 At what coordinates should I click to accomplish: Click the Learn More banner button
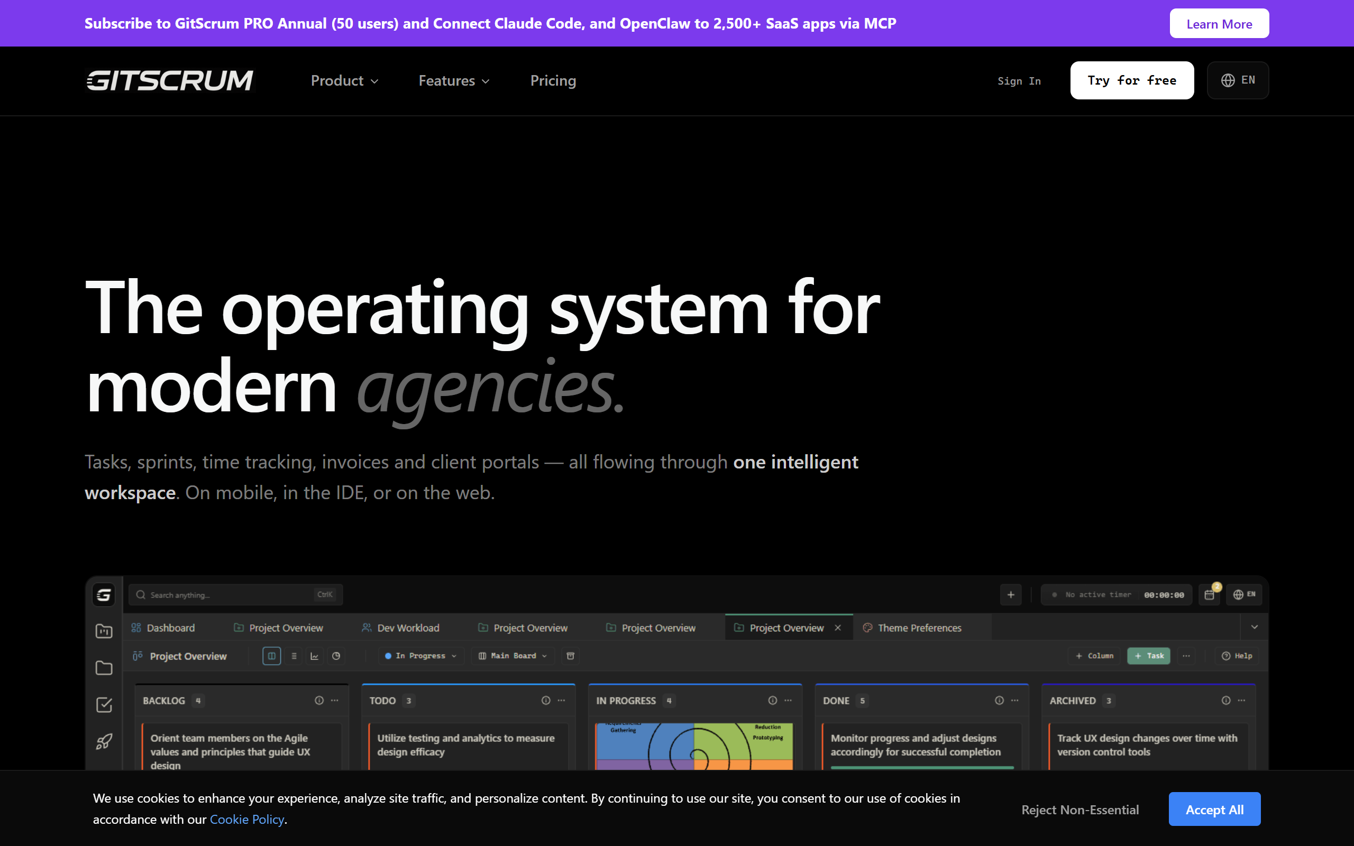pyautogui.click(x=1219, y=23)
